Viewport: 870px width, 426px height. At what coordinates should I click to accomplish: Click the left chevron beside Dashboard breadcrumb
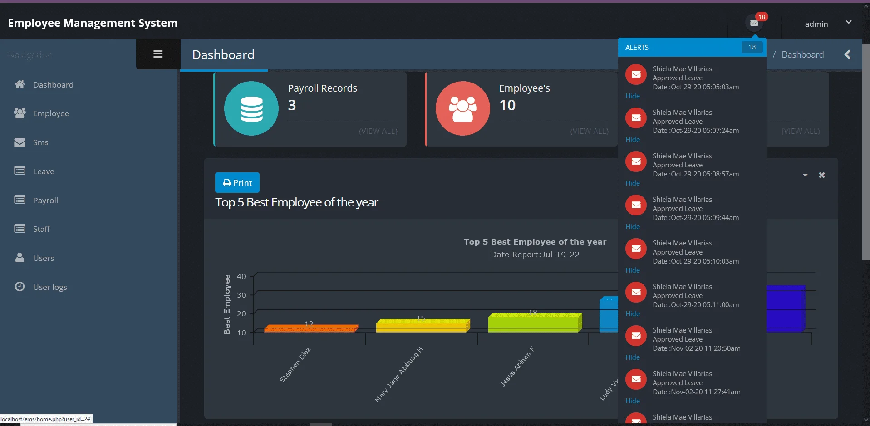click(847, 54)
